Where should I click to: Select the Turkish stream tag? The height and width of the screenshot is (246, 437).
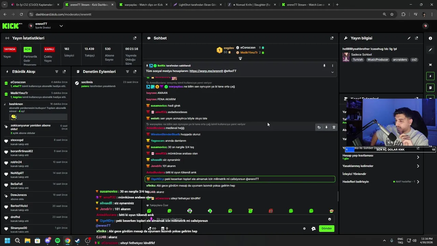click(x=358, y=59)
